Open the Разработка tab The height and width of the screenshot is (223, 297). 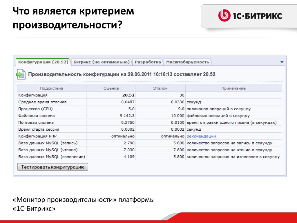(x=148, y=62)
